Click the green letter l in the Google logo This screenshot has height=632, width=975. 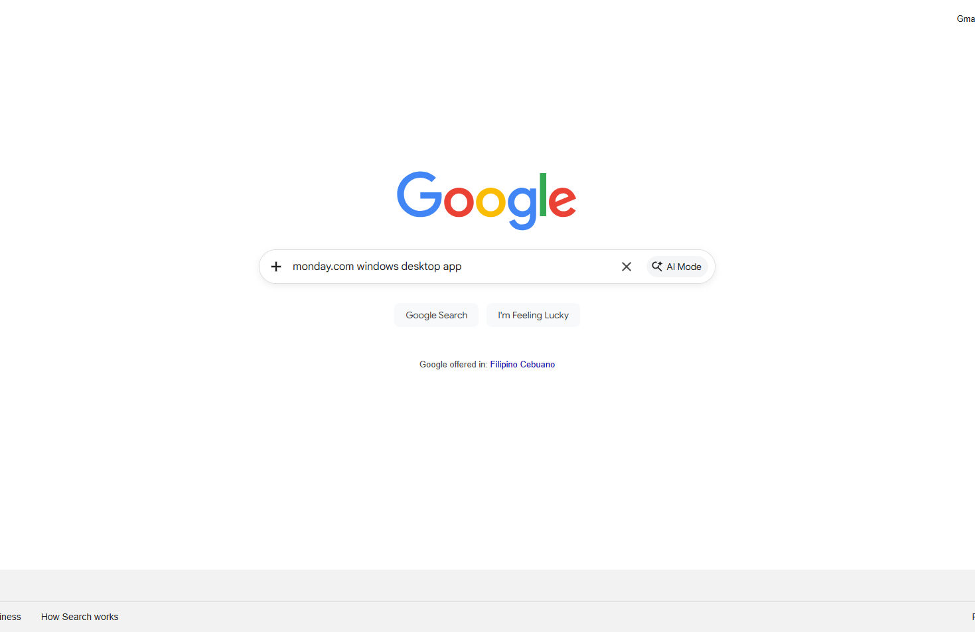(x=542, y=194)
